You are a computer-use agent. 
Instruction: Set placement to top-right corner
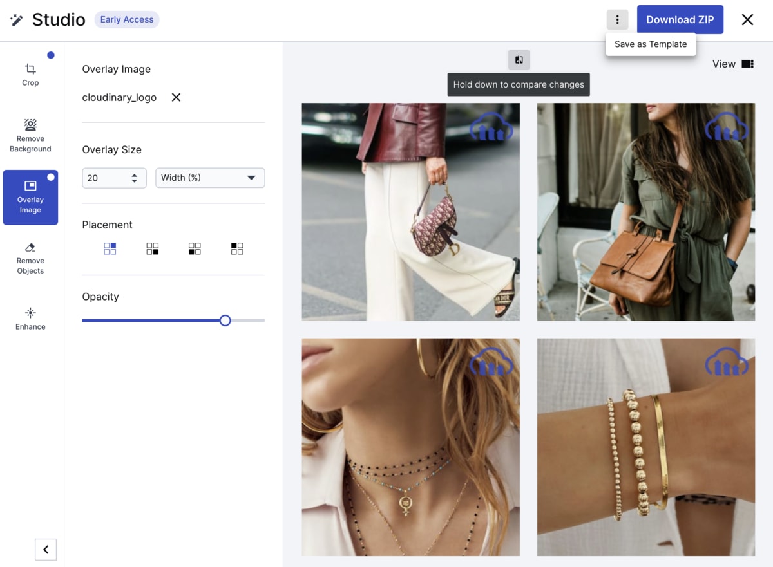(110, 248)
